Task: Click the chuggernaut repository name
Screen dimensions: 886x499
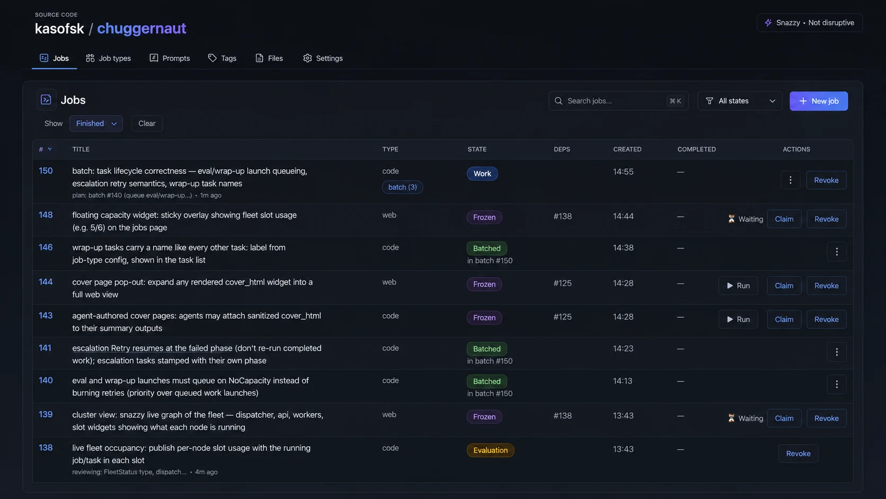Action: pyautogui.click(x=141, y=28)
